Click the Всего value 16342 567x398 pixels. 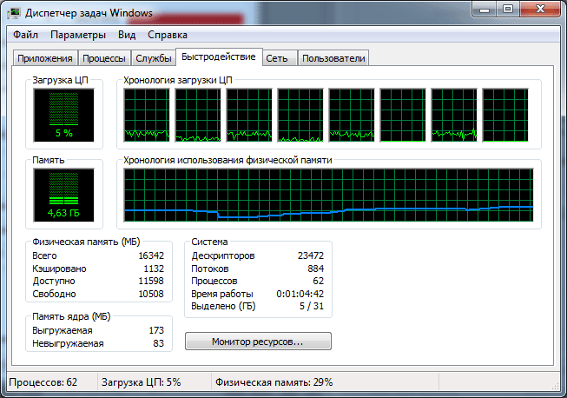[x=151, y=255]
